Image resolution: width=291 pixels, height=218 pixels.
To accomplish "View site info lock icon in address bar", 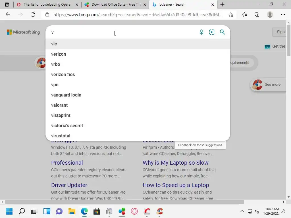I will pyautogui.click(x=47, y=14).
